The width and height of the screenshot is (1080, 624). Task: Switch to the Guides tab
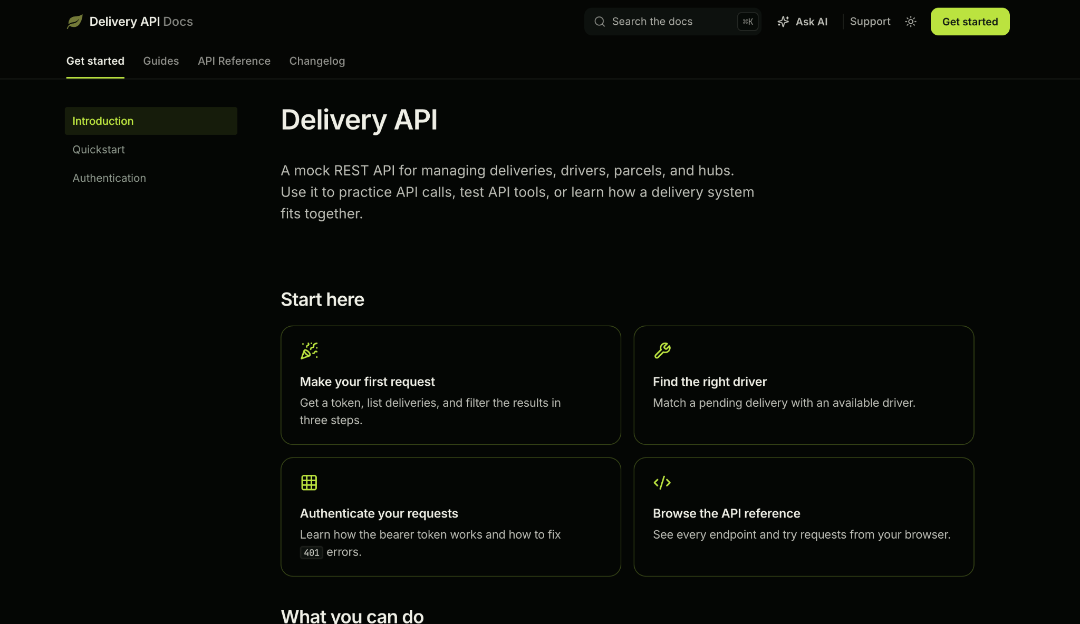[x=161, y=61]
